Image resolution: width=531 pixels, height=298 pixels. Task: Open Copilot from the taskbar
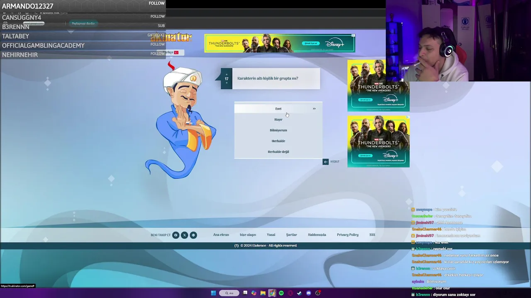(254, 293)
